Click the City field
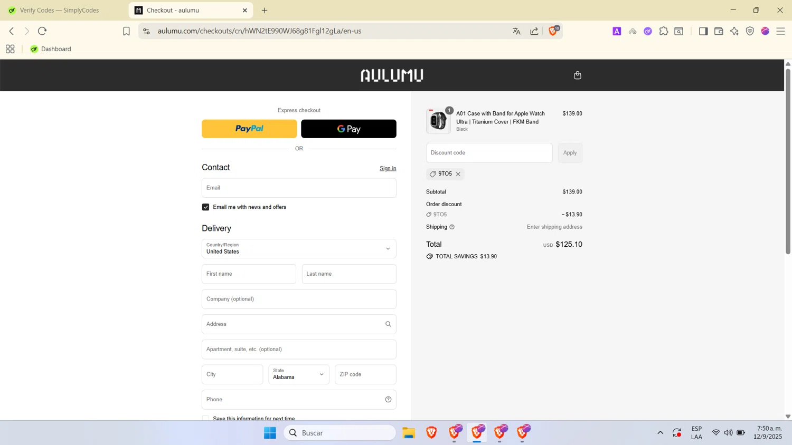 click(x=232, y=374)
